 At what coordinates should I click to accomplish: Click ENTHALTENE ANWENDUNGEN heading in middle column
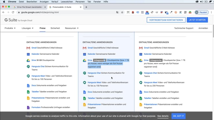click(97, 42)
